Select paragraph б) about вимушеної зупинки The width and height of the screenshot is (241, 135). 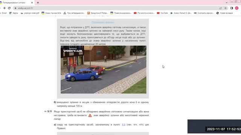point(101,104)
